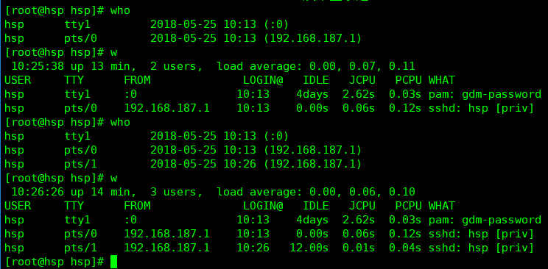Click "4days" idle value in the 3-users w output
The height and width of the screenshot is (269, 548).
click(x=312, y=220)
